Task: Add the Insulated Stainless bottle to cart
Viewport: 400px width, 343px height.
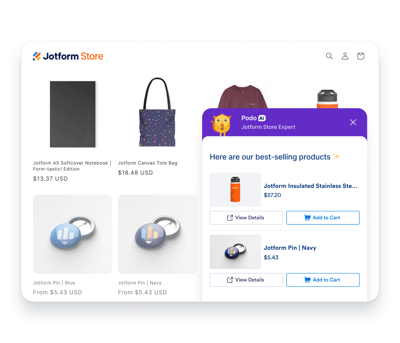Action: pos(323,218)
